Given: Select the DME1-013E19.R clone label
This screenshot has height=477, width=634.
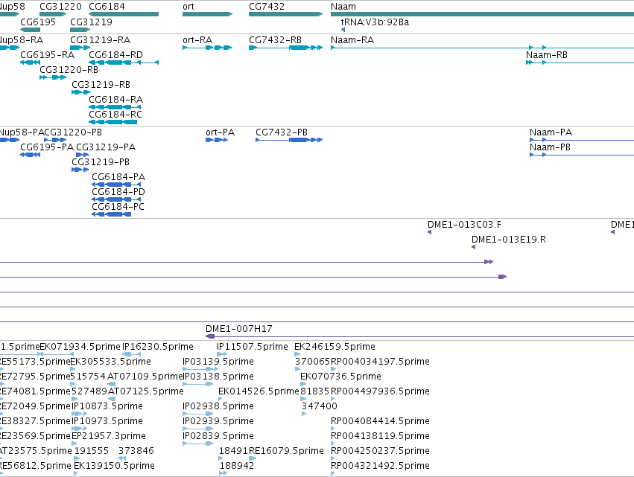Looking at the screenshot, I should (x=509, y=240).
